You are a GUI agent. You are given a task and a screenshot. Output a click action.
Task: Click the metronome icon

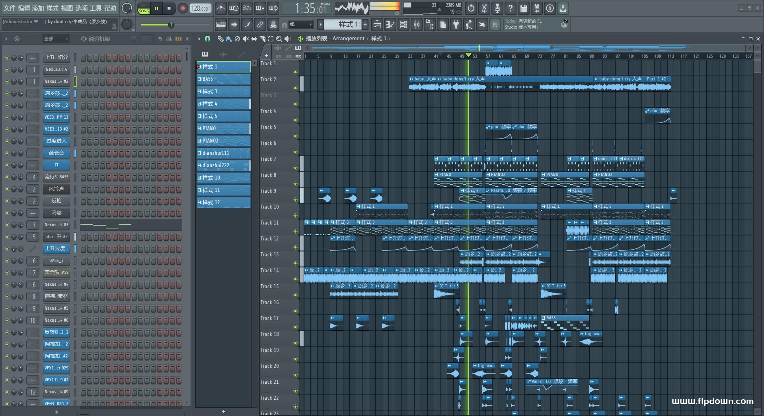point(221,8)
